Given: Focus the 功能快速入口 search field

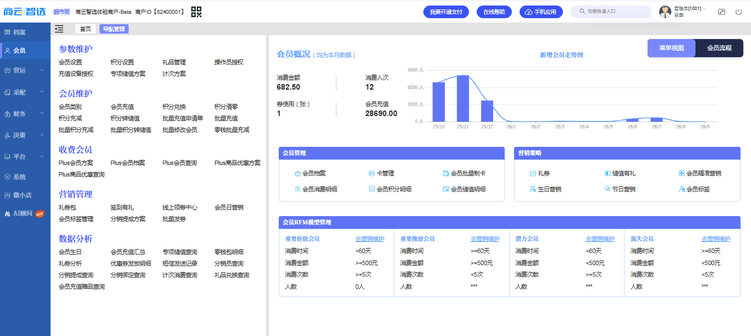Looking at the screenshot, I should coord(611,12).
